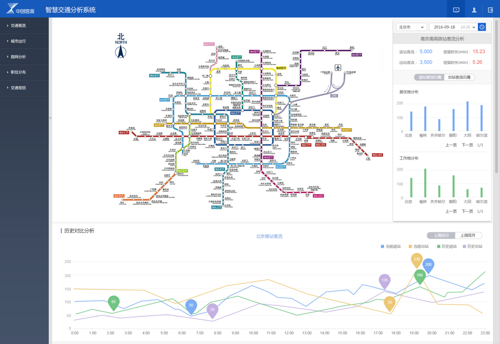Click the presentation screen icon in header

click(x=456, y=10)
